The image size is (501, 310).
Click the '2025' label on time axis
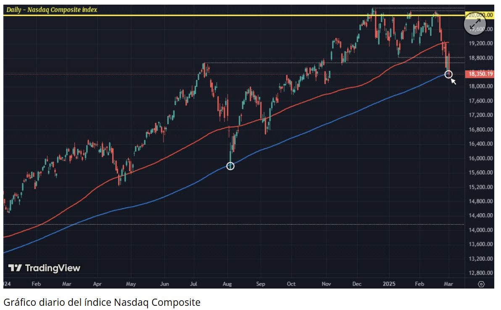pyautogui.click(x=390, y=284)
